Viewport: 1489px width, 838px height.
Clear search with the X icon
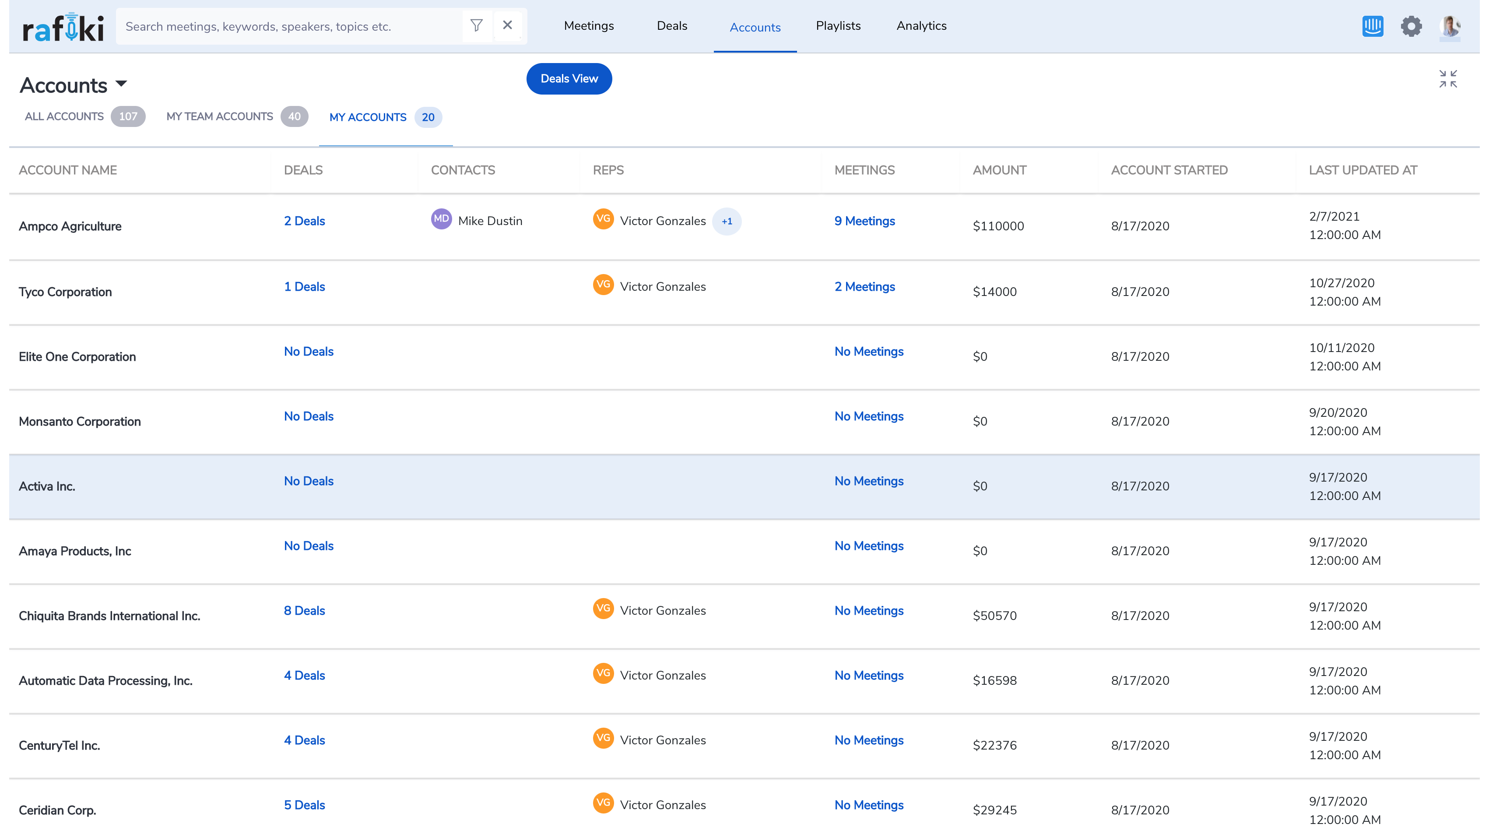tap(508, 25)
